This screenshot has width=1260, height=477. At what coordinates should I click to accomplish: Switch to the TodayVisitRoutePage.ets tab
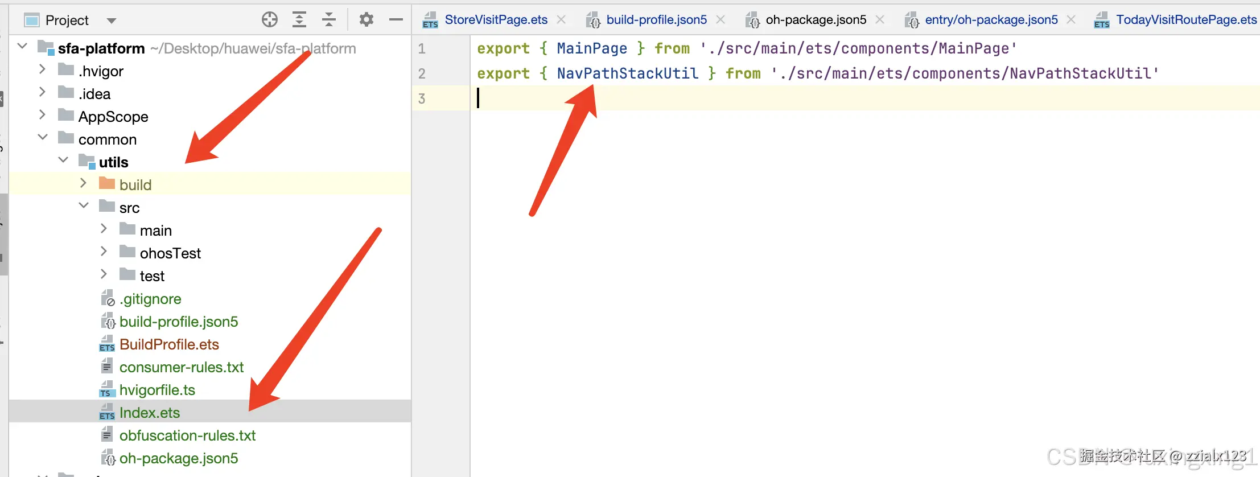click(x=1187, y=20)
